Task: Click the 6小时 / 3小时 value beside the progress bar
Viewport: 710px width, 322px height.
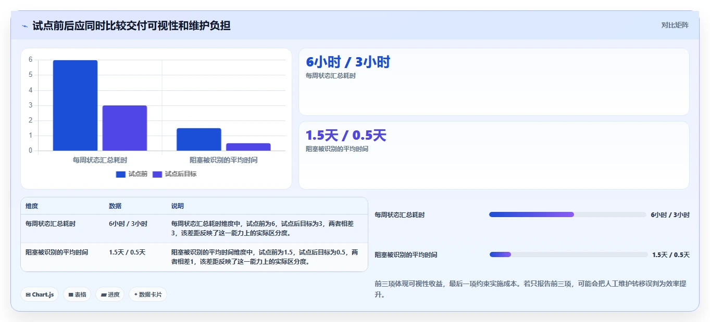Action: tap(670, 215)
